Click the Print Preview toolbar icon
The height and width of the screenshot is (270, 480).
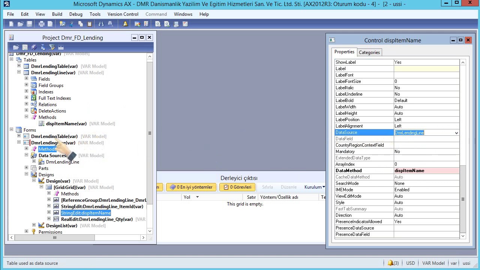pyautogui.click(x=50, y=24)
